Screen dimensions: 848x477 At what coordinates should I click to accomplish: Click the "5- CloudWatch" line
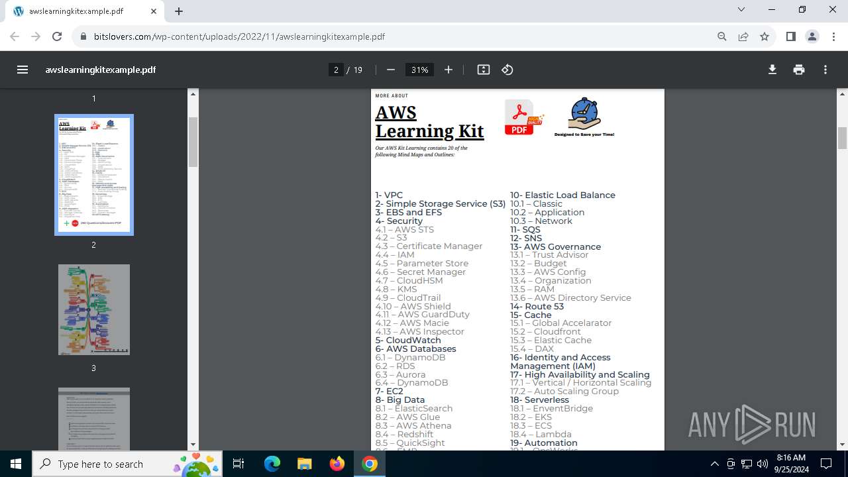pyautogui.click(x=408, y=341)
